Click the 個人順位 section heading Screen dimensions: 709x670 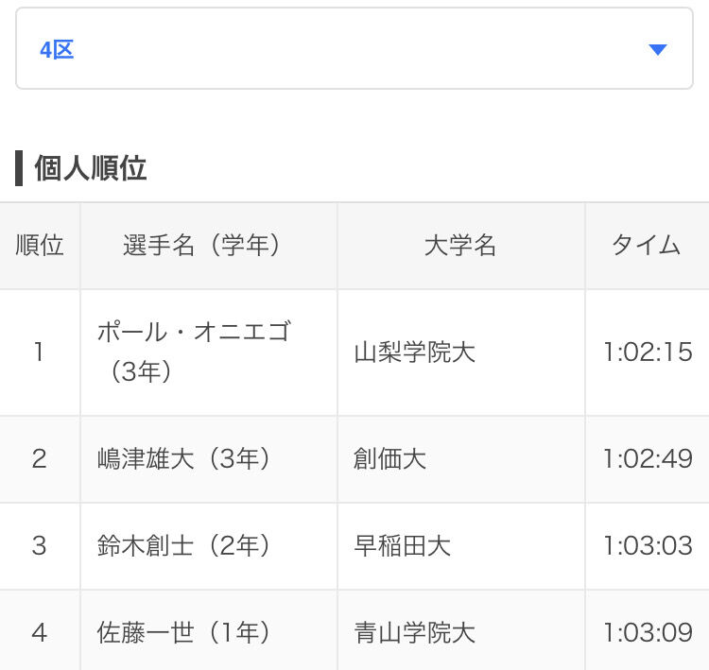(91, 168)
